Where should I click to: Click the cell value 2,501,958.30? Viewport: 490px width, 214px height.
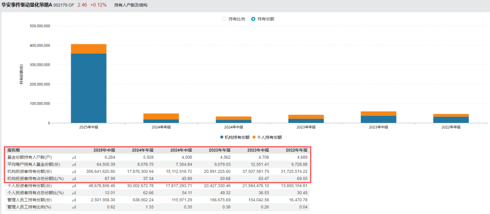(x=103, y=200)
